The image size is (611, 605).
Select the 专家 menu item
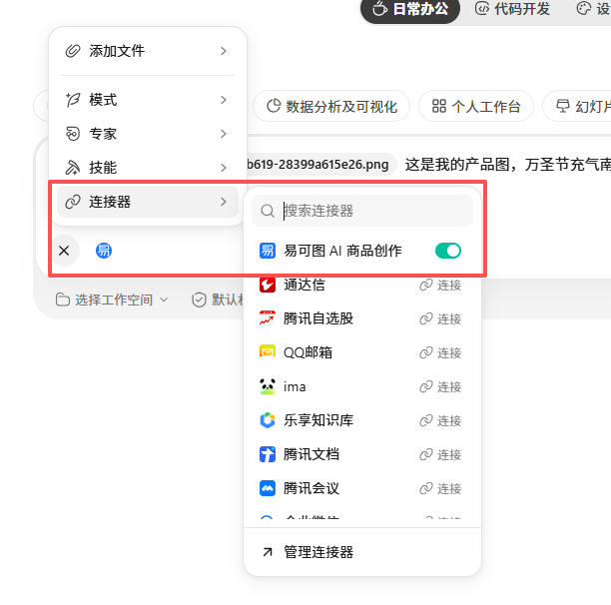pos(148,134)
